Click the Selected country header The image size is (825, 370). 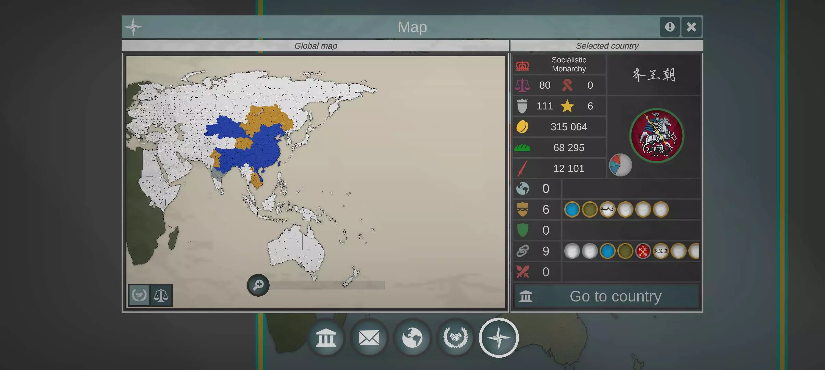[607, 46]
